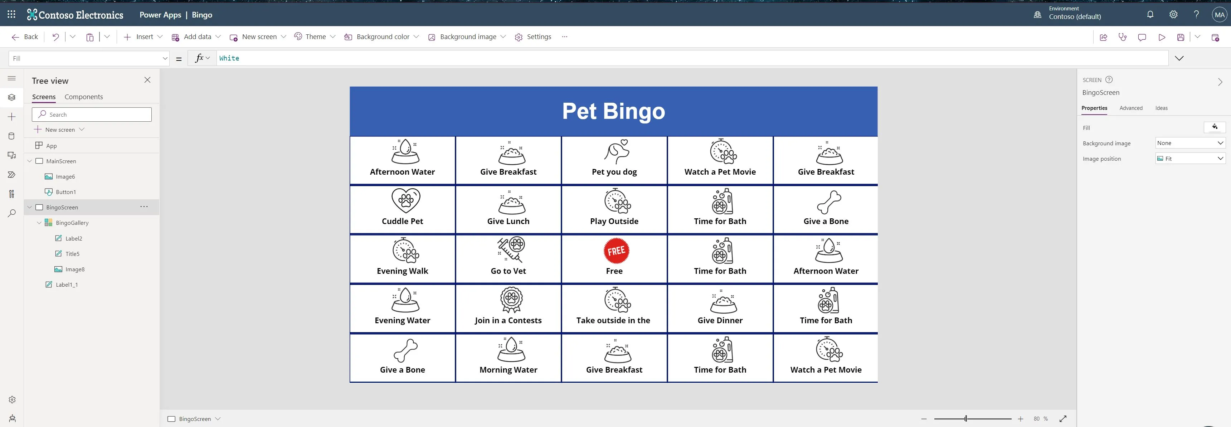Viewport: 1231px width, 427px height.
Task: Open the Image position dropdown
Action: (x=1190, y=158)
